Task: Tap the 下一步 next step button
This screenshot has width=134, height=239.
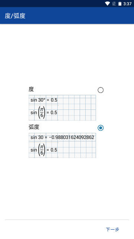Action: (112, 229)
